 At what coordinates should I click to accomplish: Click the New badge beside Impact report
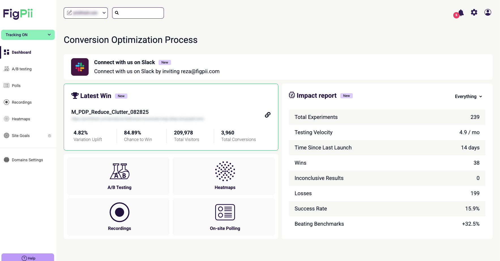[347, 96]
